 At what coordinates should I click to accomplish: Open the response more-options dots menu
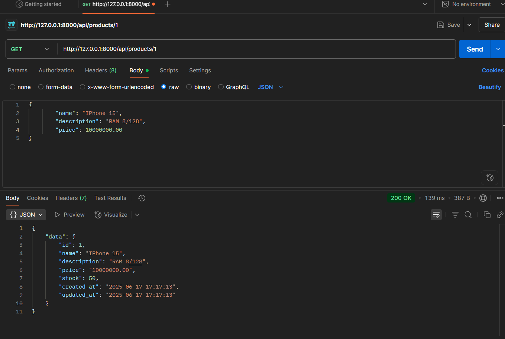(500, 198)
